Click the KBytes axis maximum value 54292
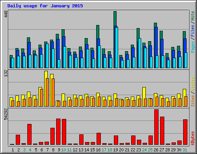197x154 pixels. [x=6, y=114]
